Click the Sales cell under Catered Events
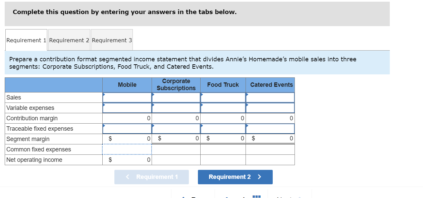Viewport: 423px width, 198px height. pyautogui.click(x=270, y=97)
